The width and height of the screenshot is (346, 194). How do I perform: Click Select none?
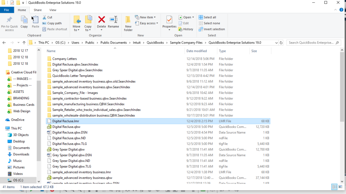click(209, 23)
